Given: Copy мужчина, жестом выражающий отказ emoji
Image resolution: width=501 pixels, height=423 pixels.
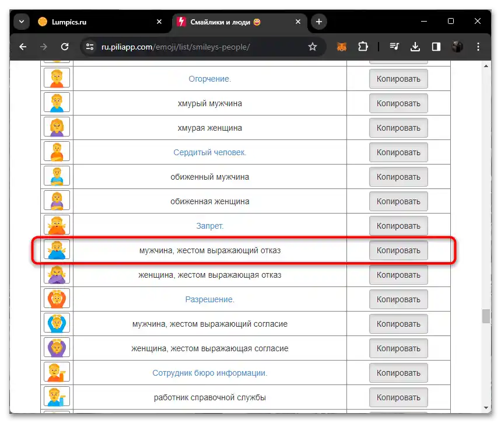Looking at the screenshot, I should pyautogui.click(x=398, y=250).
